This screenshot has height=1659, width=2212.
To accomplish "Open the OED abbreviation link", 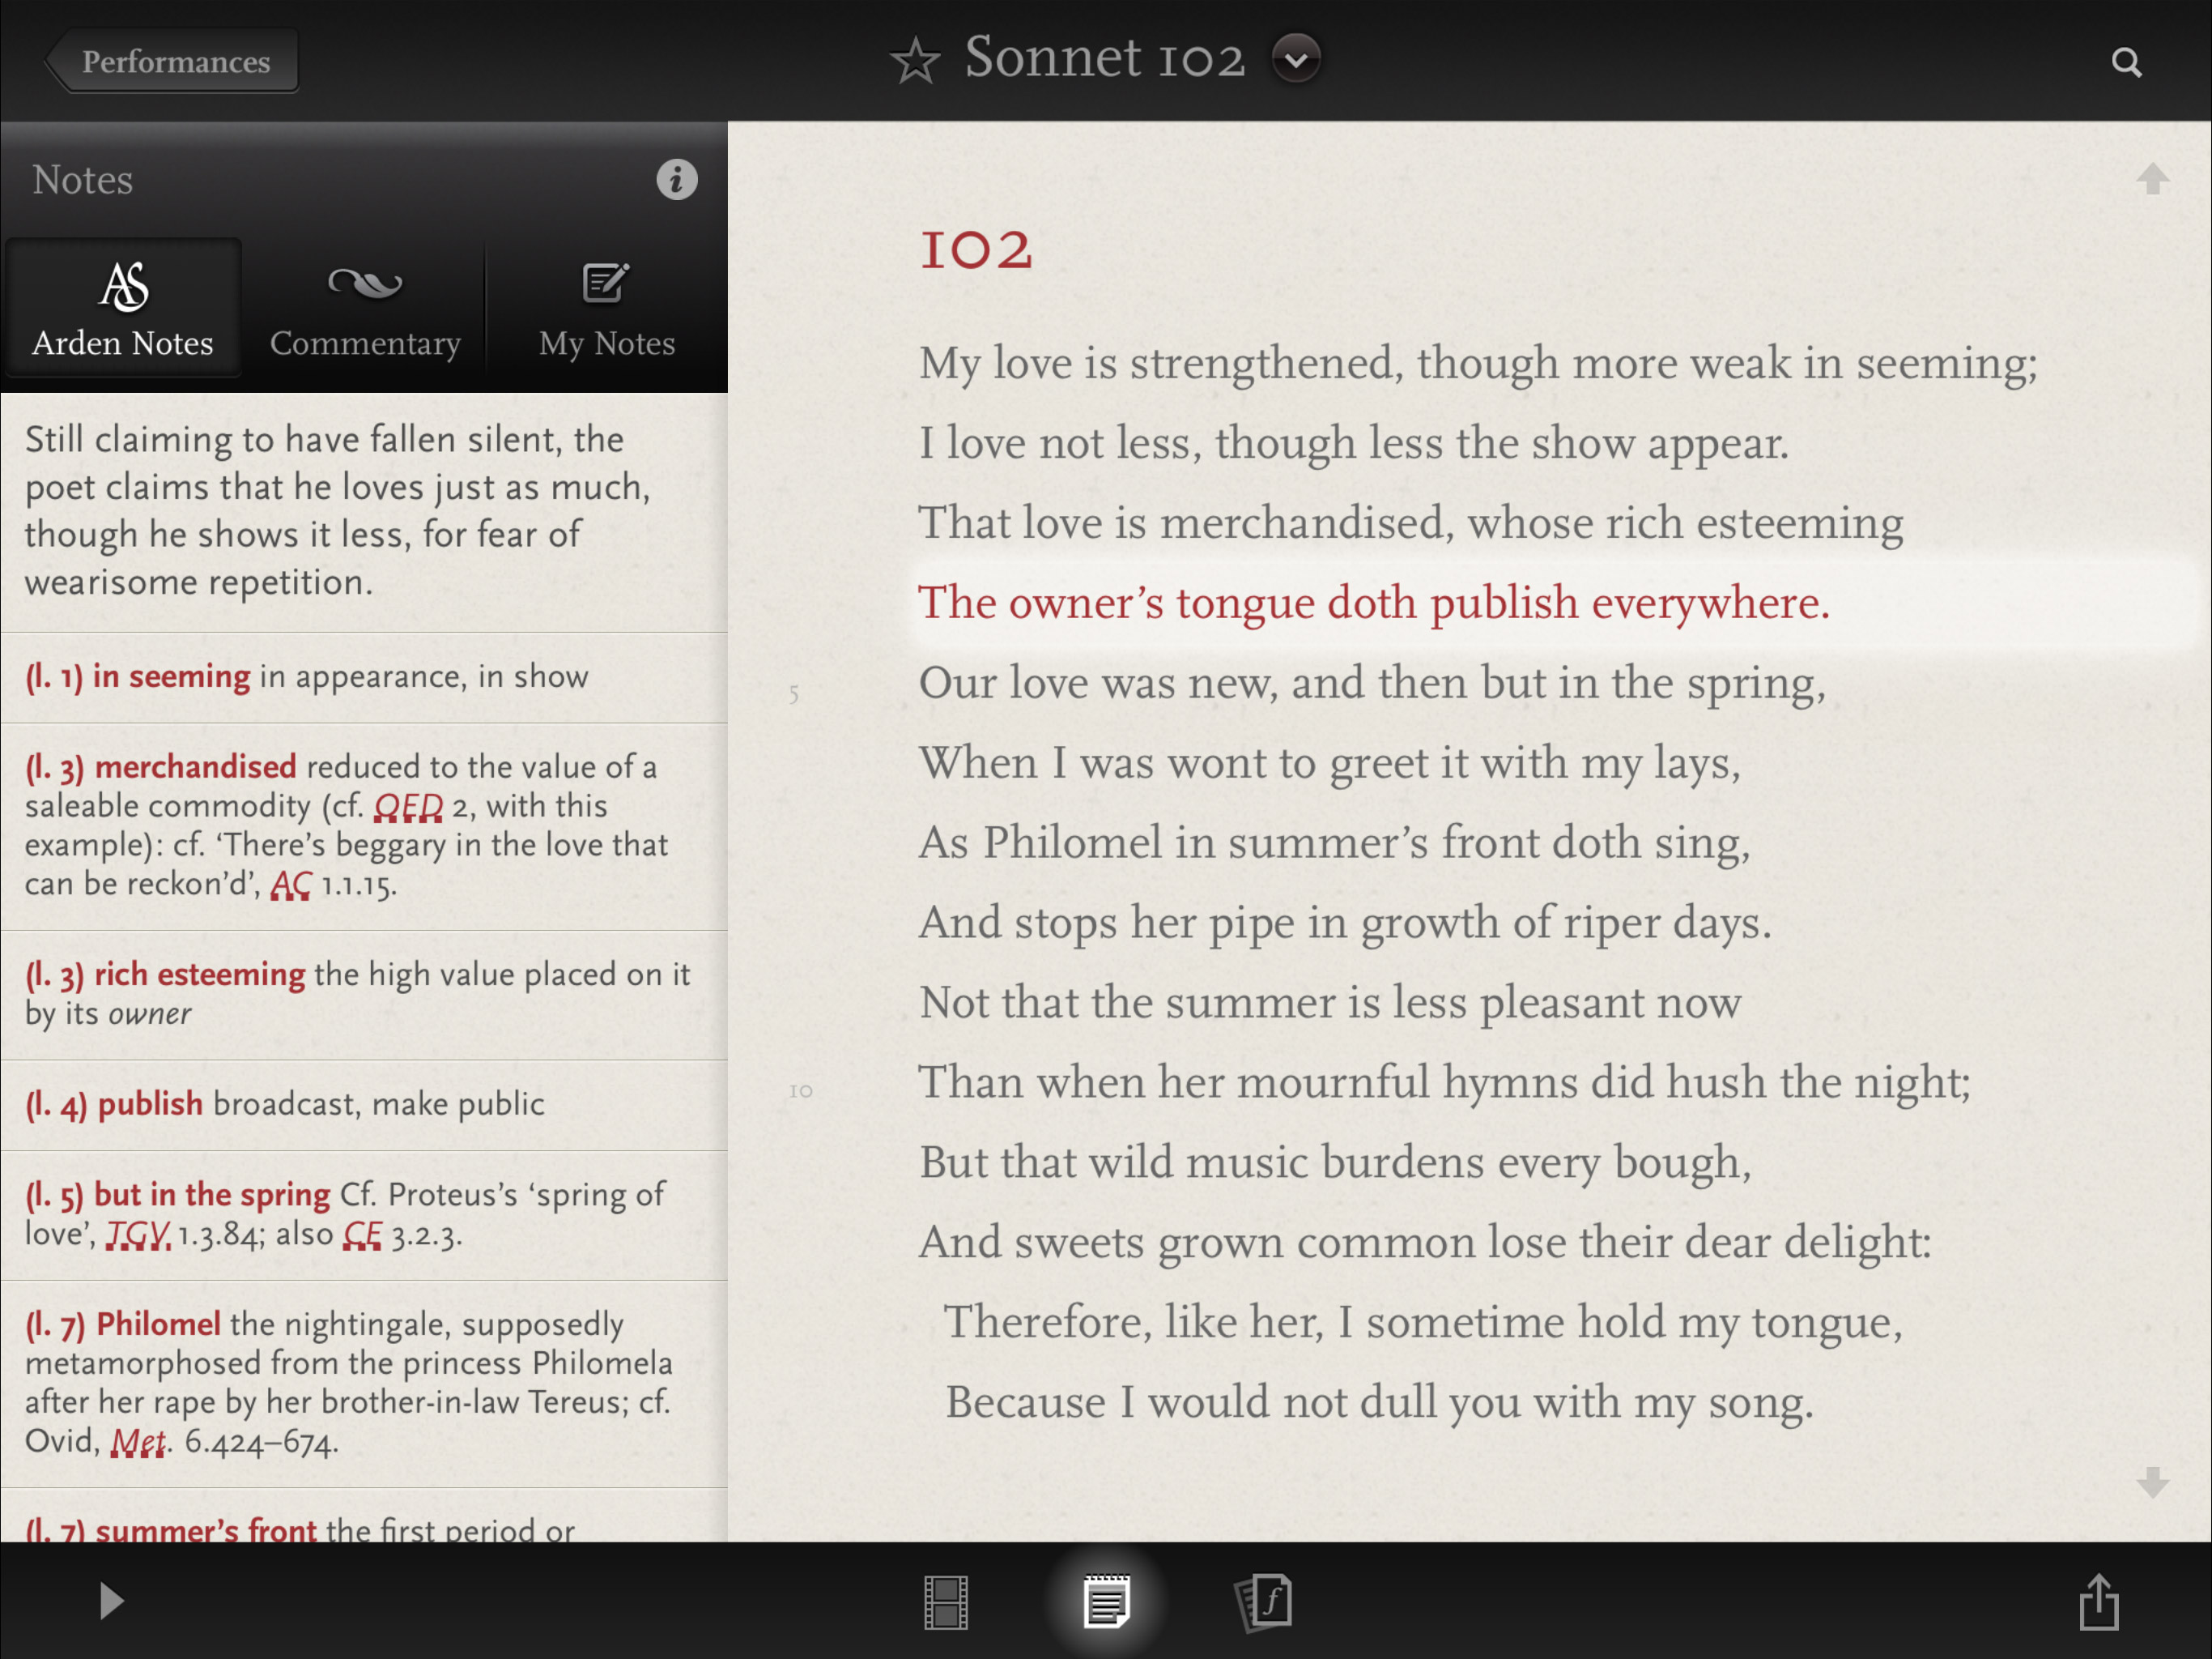I will [x=408, y=807].
